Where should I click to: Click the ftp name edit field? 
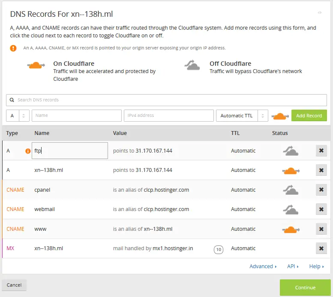point(70,150)
